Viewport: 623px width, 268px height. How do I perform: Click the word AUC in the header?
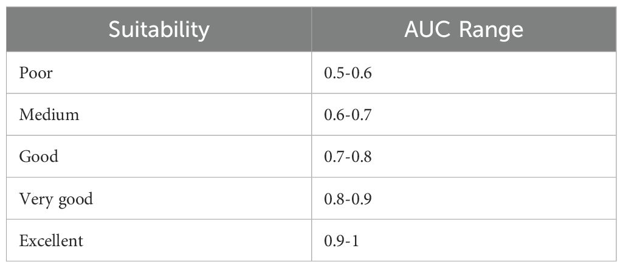tap(427, 29)
